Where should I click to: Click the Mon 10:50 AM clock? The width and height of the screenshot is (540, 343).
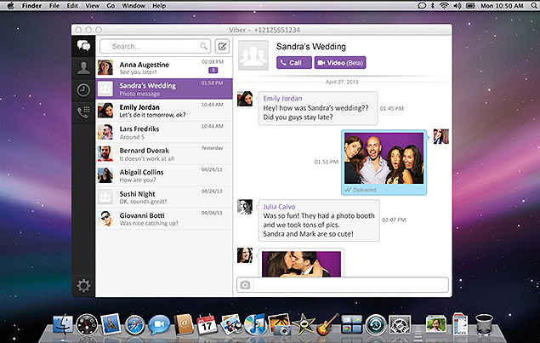[502, 6]
